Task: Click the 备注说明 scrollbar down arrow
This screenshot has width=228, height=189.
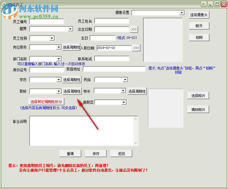Action: pos(136,143)
